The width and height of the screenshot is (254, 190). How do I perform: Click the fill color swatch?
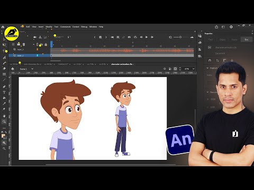click(3, 136)
